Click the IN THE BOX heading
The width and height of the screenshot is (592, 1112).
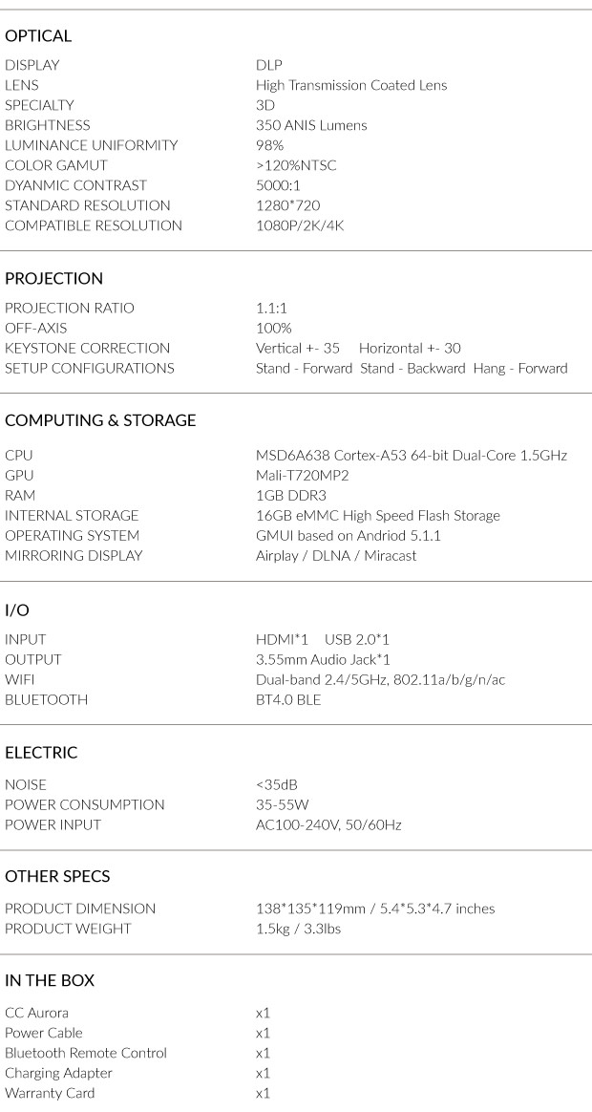pos(50,981)
